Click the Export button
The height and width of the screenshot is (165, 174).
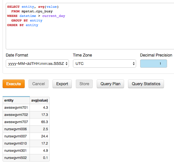[x=62, y=84]
